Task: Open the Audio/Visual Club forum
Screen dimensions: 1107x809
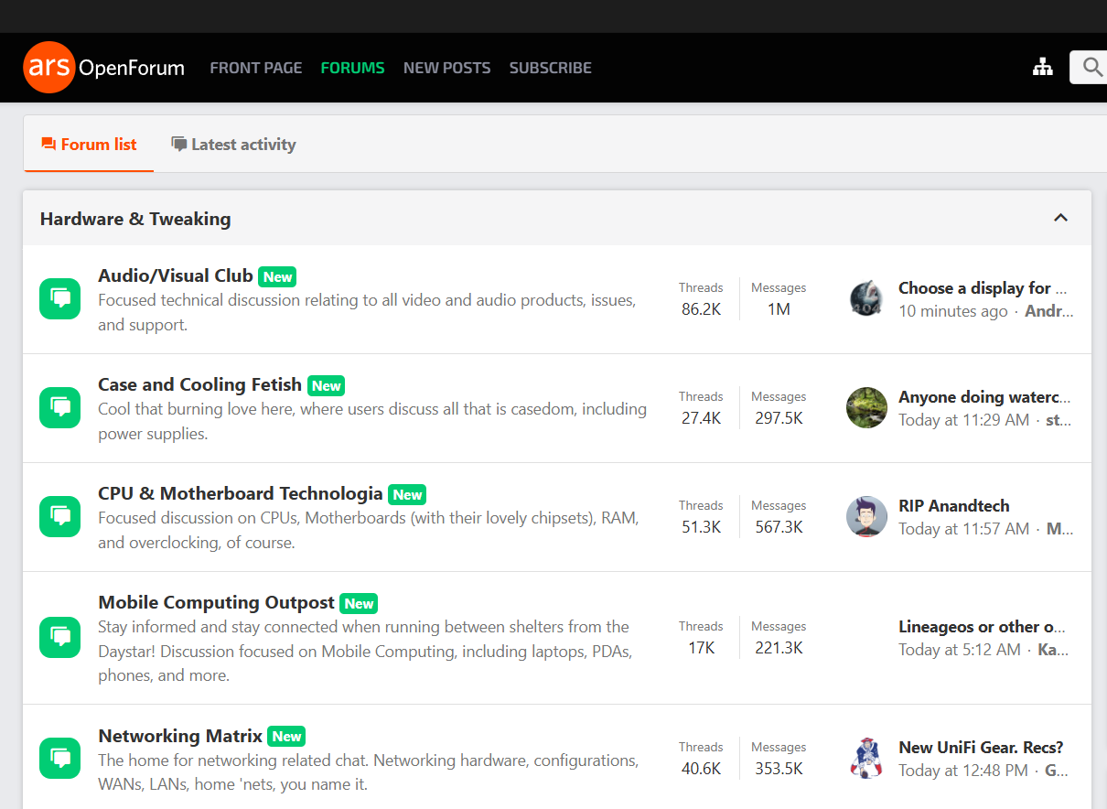Action: click(x=176, y=275)
